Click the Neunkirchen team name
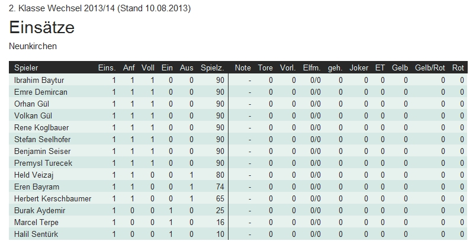The height and width of the screenshot is (244, 476). click(x=33, y=46)
